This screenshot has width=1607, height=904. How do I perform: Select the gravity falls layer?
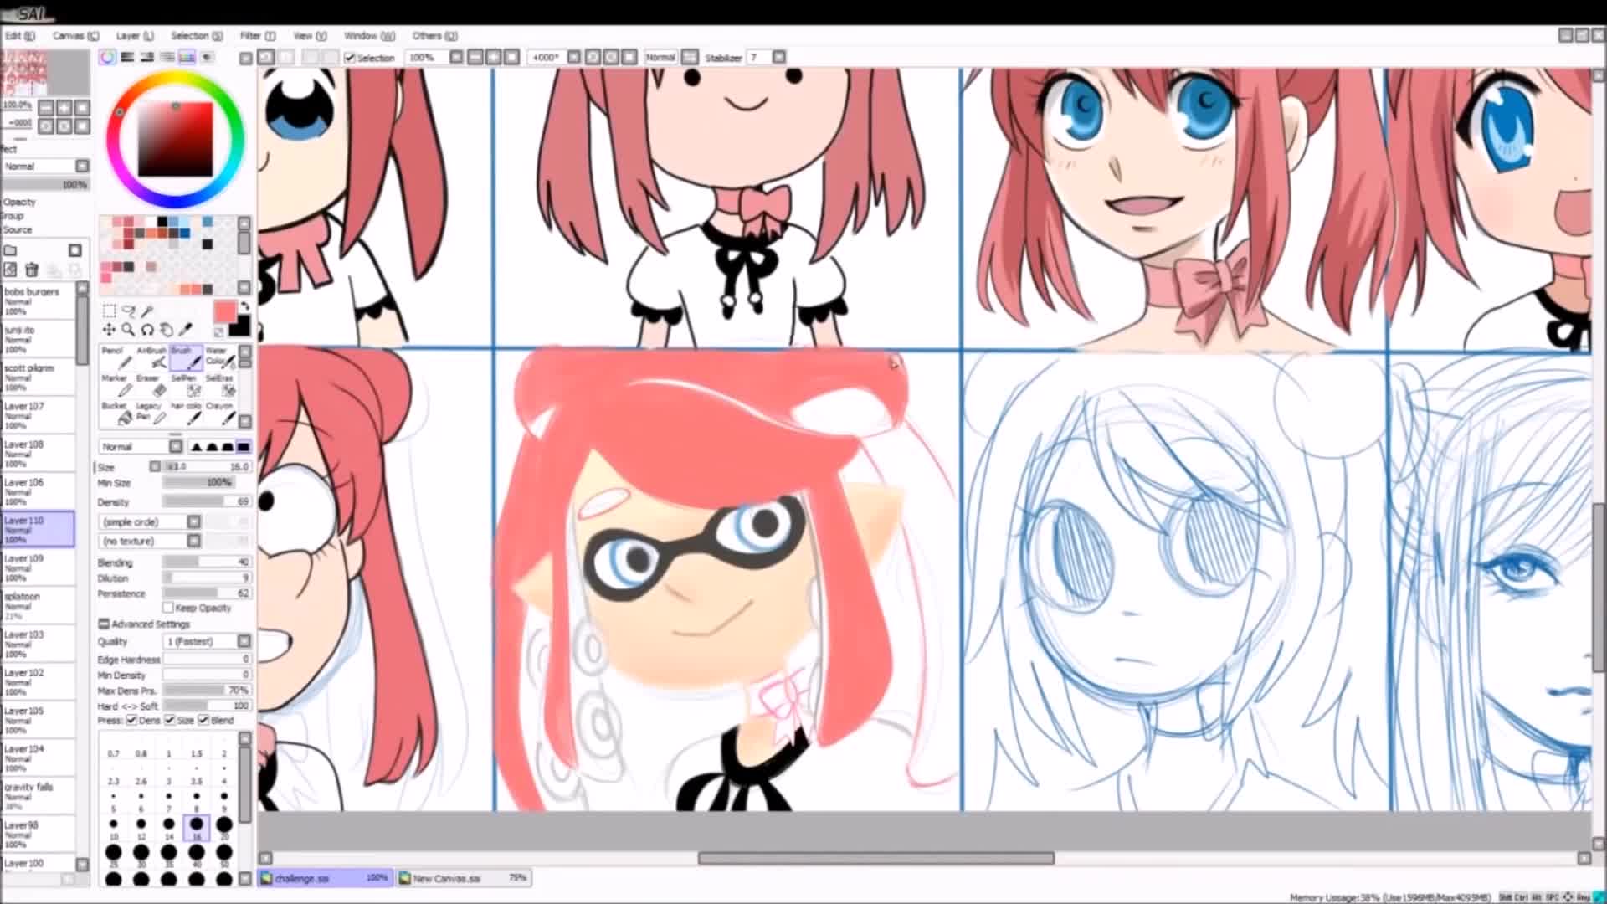pyautogui.click(x=39, y=797)
